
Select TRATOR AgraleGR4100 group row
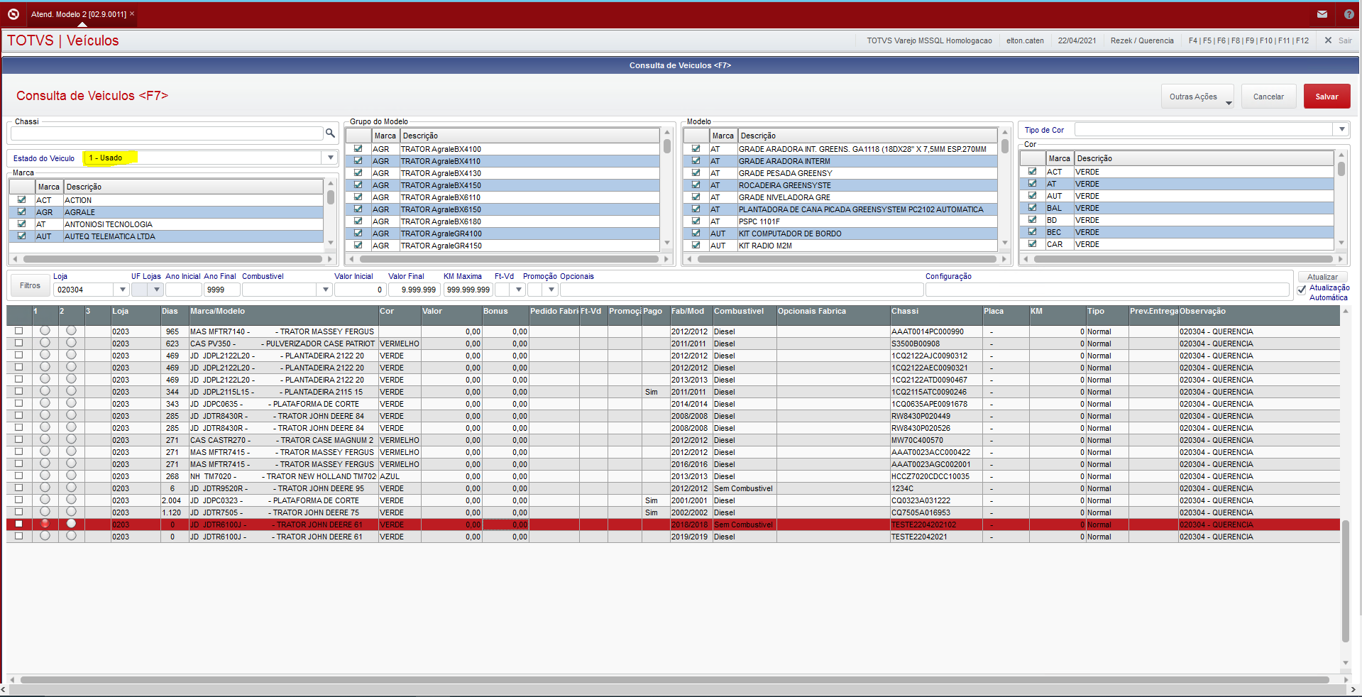pos(502,234)
